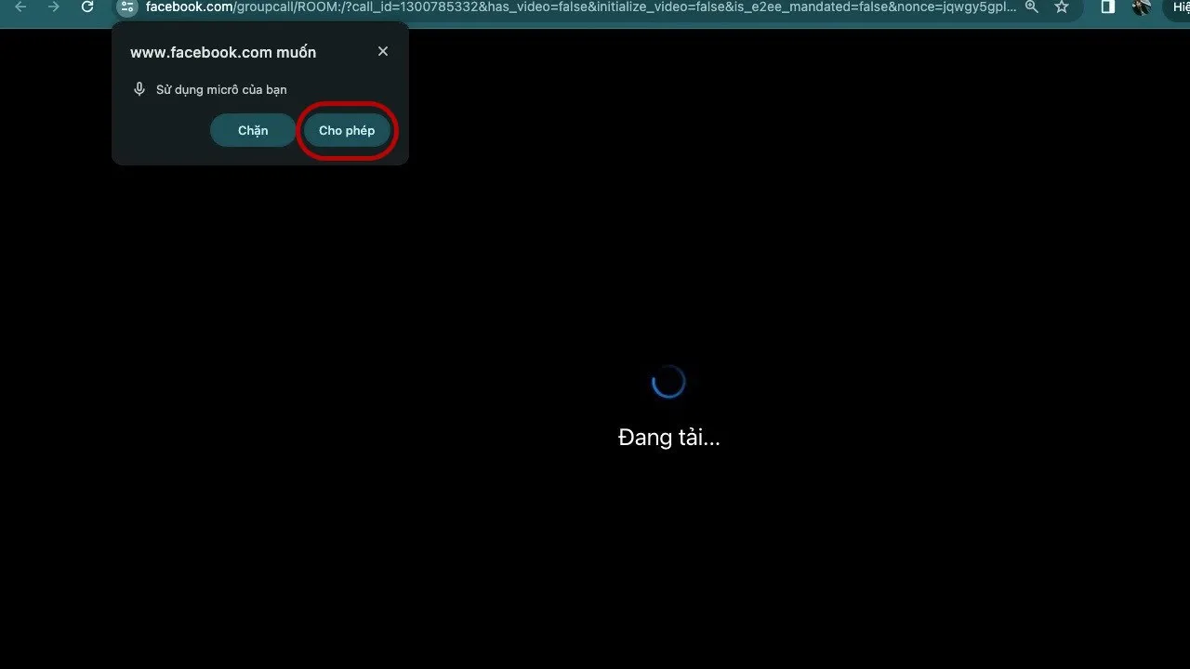Viewport: 1190px width, 669px height.
Task: Click the red circle highlighting Cho phép
Action: click(x=347, y=130)
